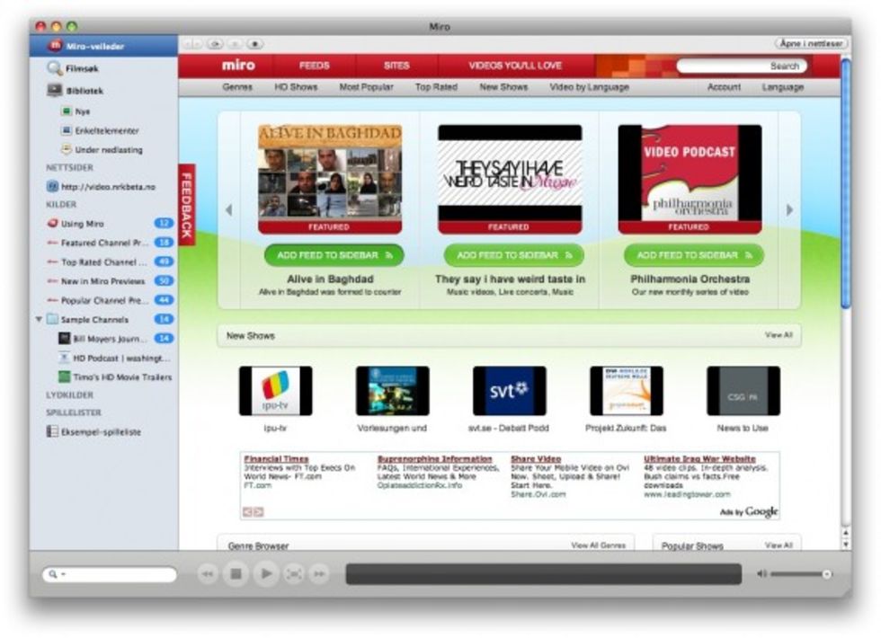Open Bibliotek library icon in sidebar
The width and height of the screenshot is (881, 638).
pyautogui.click(x=55, y=91)
